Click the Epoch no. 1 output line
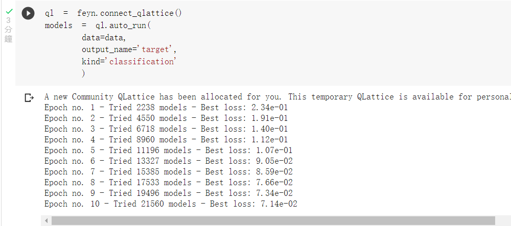Image resolution: width=511 pixels, height=226 pixels. coord(166,108)
